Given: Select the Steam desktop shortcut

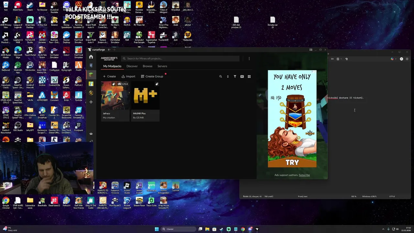Looking at the screenshot, I should click(30, 6).
